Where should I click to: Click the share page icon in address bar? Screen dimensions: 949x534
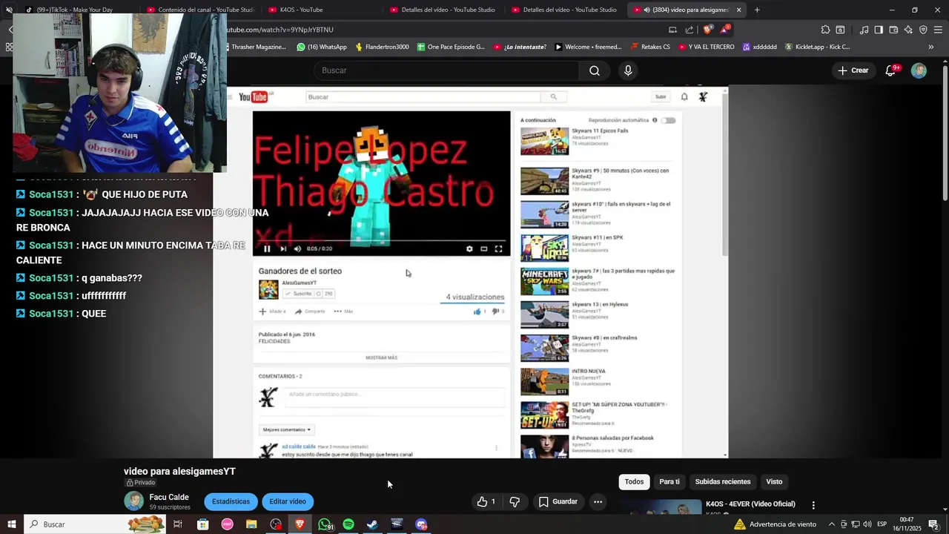point(690,30)
